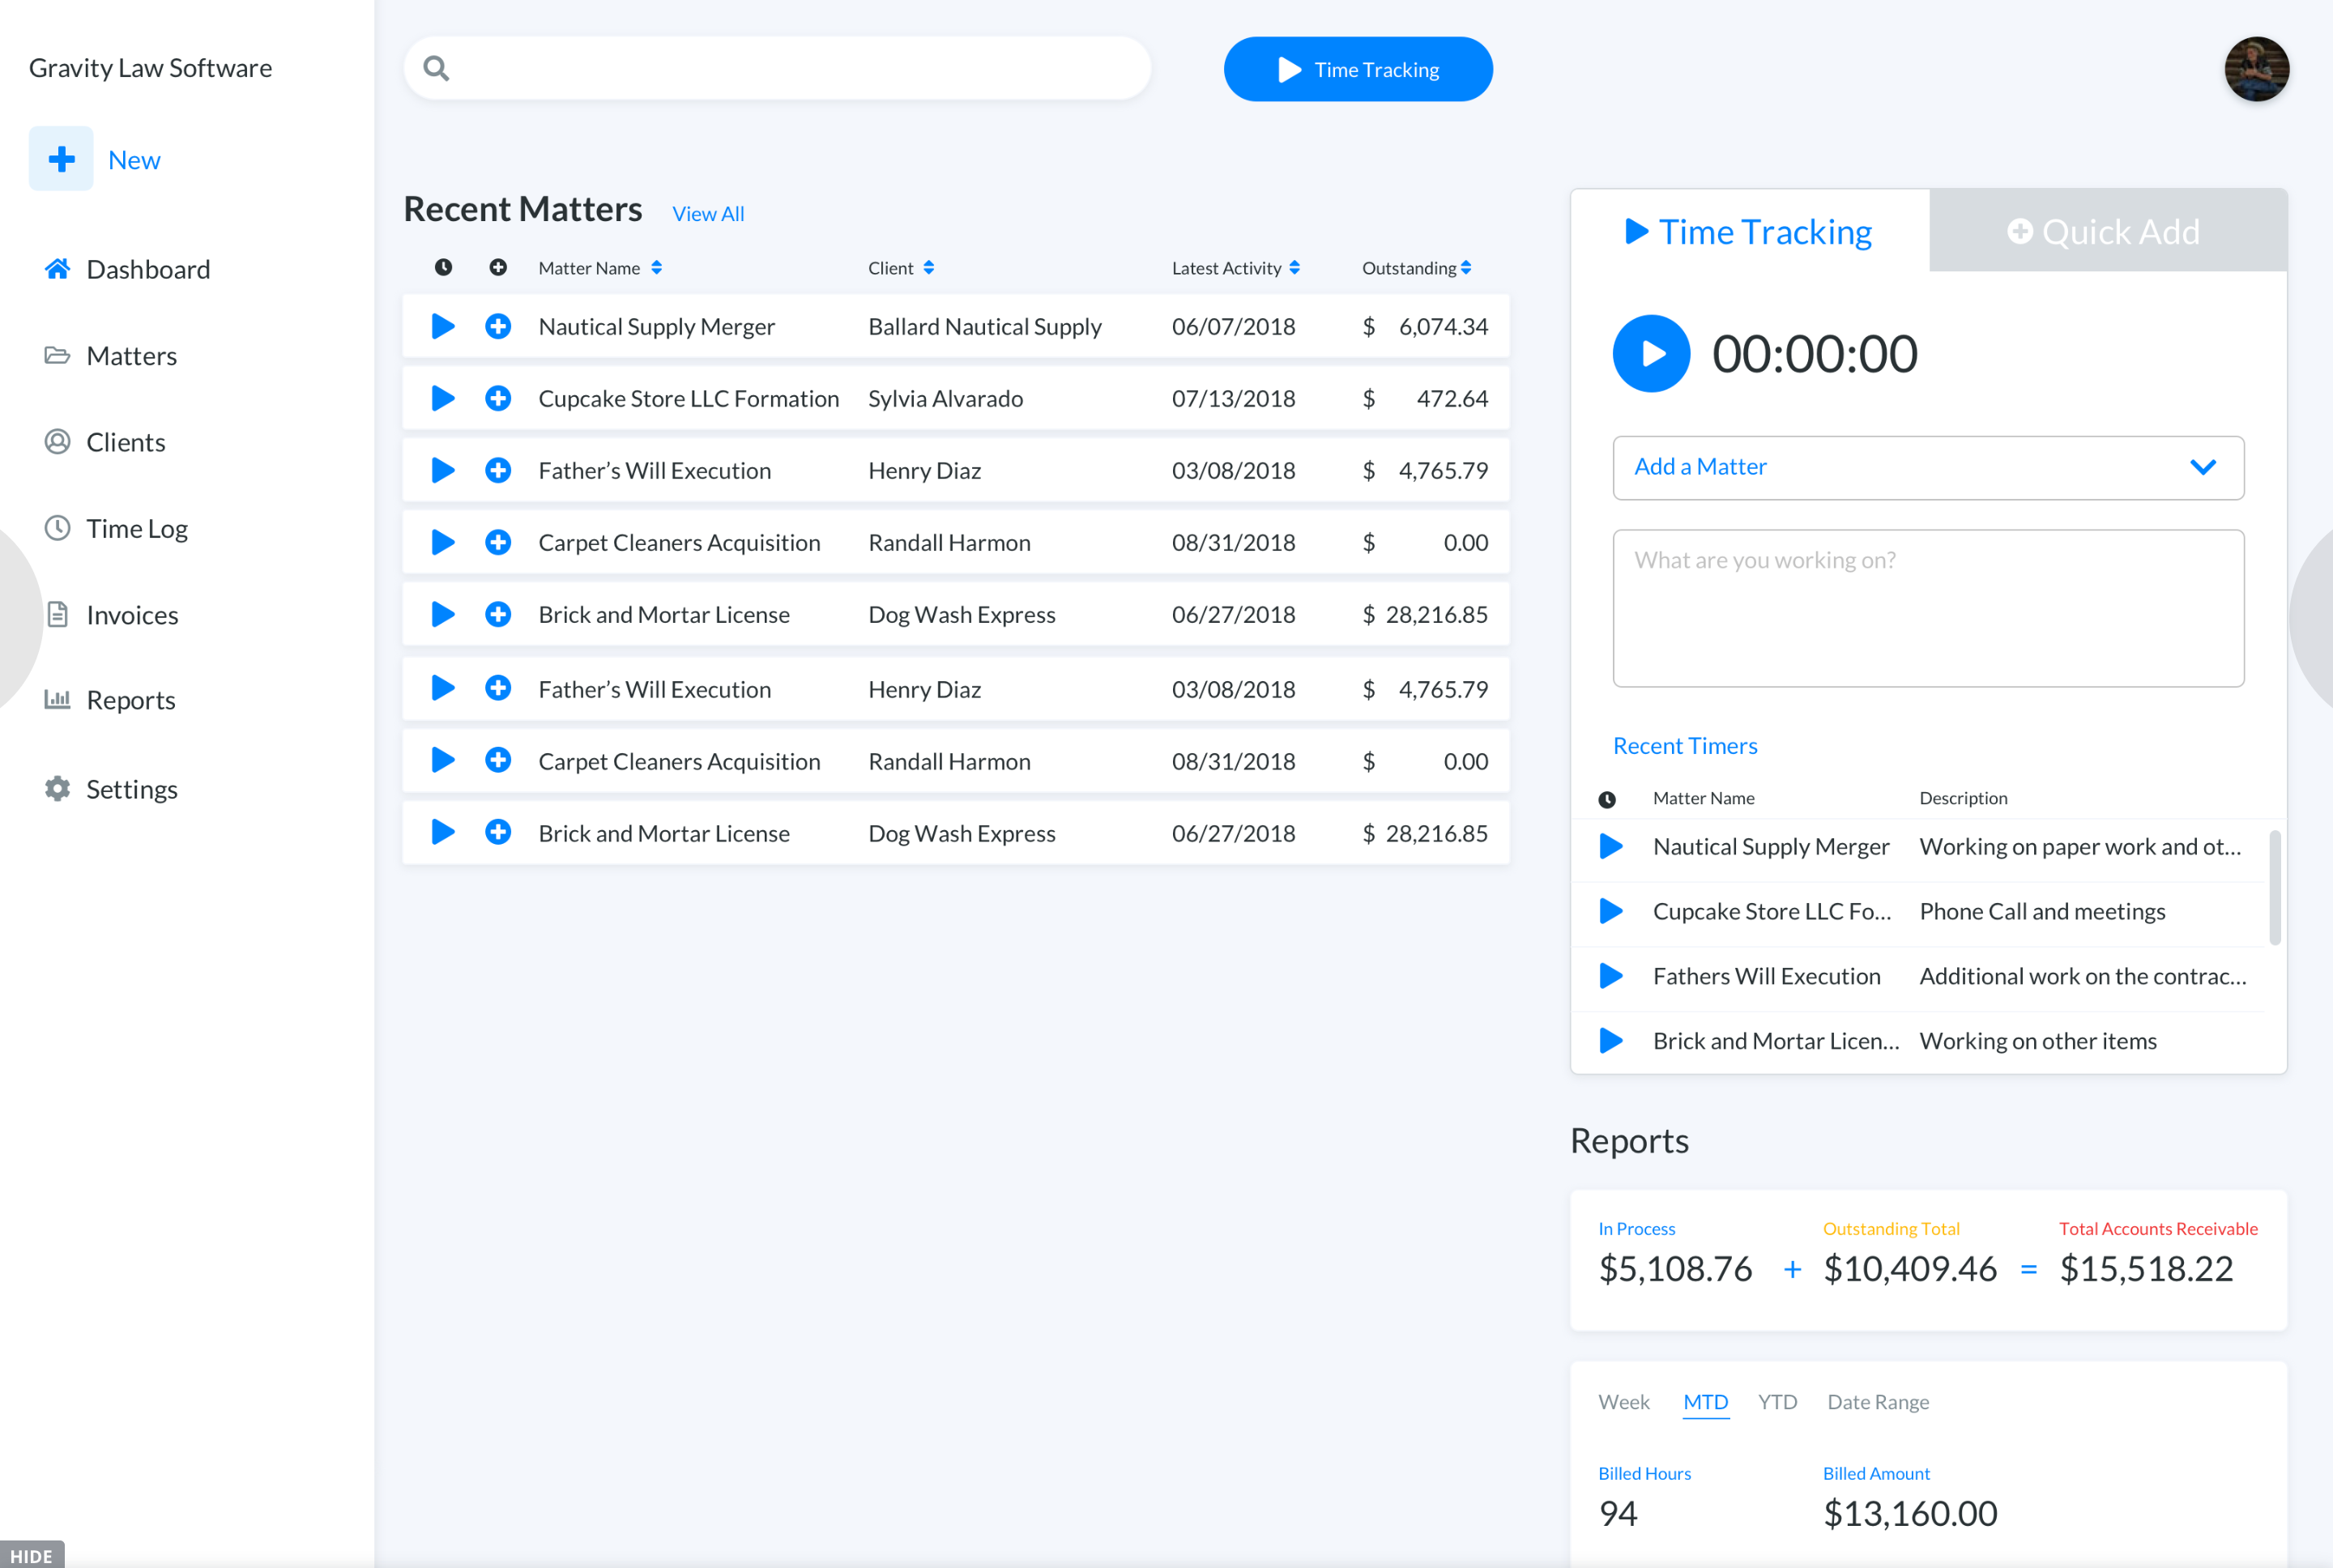Go to Time Log in the sidebar

coord(136,528)
